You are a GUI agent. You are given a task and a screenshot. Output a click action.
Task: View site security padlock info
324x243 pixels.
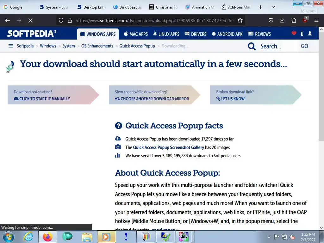click(70, 21)
